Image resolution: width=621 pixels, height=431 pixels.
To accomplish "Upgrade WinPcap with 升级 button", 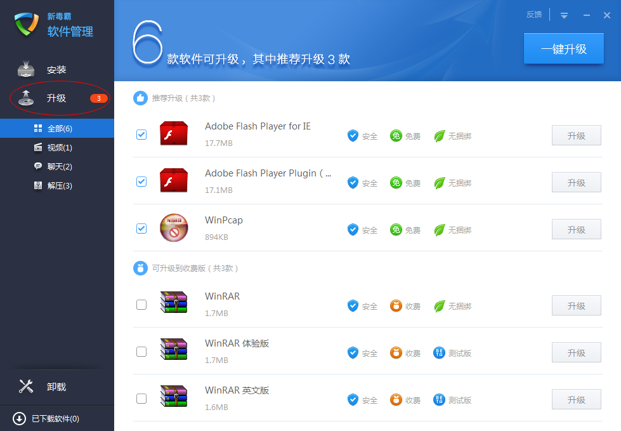I will click(576, 229).
